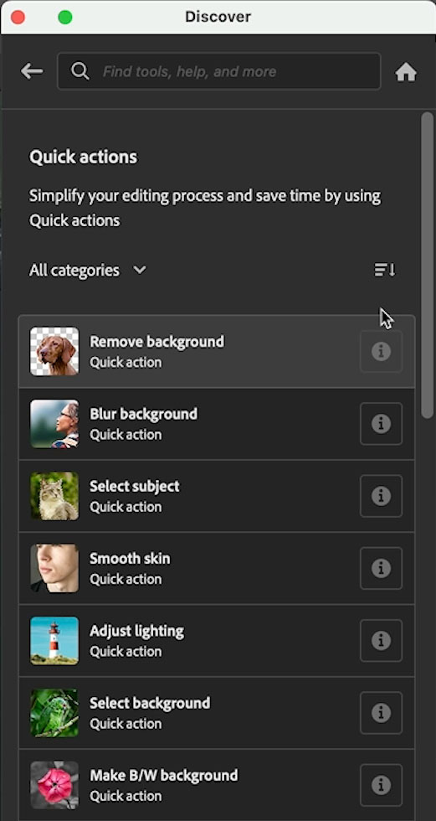Show info for Smooth skin

click(x=381, y=568)
